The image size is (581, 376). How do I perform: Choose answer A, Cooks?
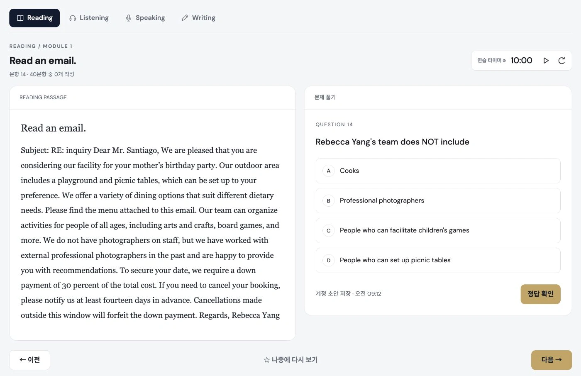(438, 171)
